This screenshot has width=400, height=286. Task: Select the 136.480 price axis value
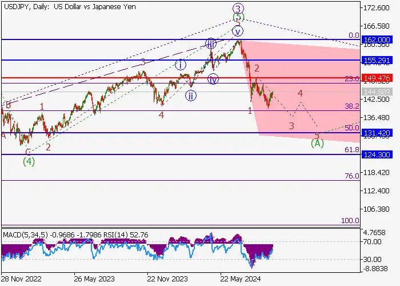(376, 118)
